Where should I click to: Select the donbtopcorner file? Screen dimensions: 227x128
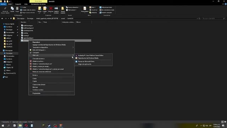click(x=28, y=31)
